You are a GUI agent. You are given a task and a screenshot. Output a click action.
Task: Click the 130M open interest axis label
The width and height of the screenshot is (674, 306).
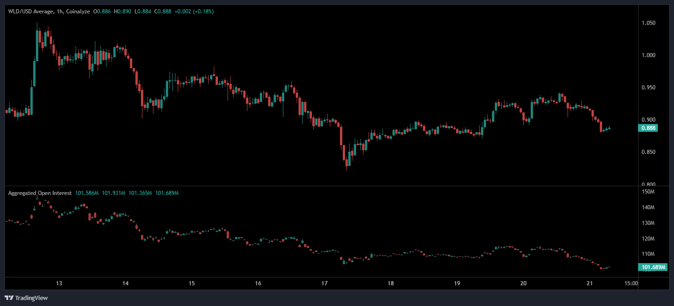click(648, 223)
